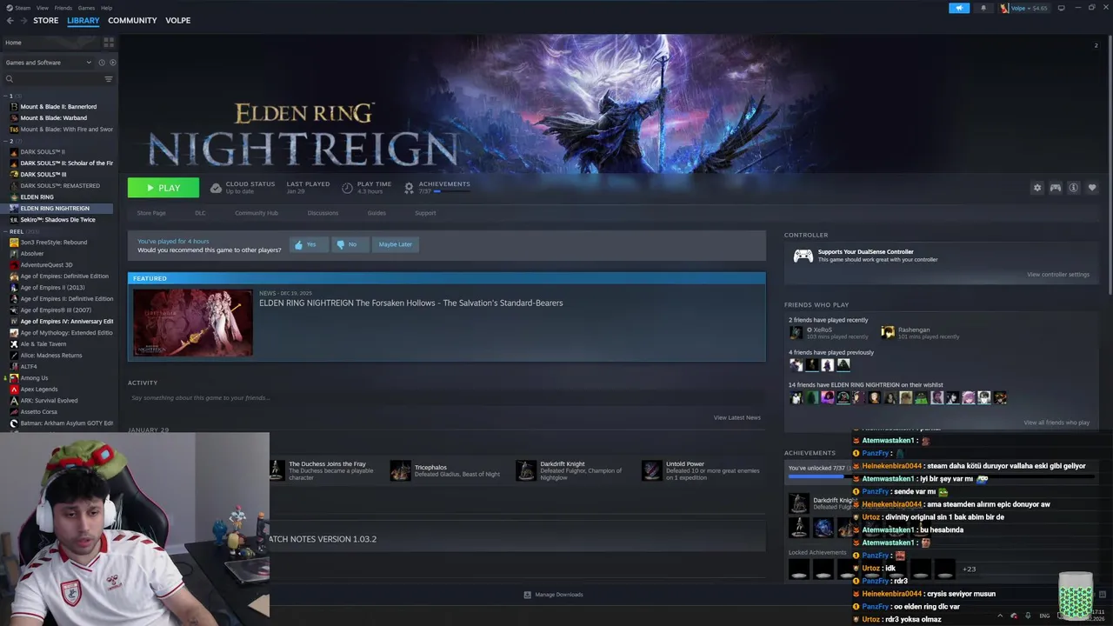
Task: Click Darkdrift Knight activity achievement icon
Action: (x=526, y=470)
